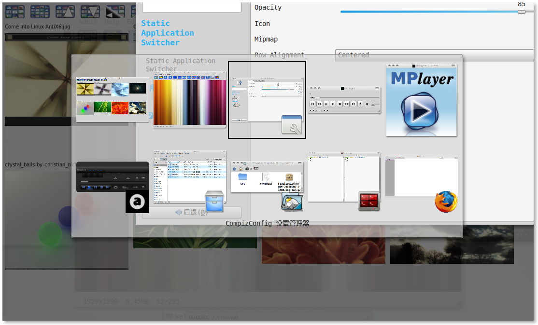The image size is (538, 325).
Task: Click the 'Mipmap' option label
Action: (266, 39)
